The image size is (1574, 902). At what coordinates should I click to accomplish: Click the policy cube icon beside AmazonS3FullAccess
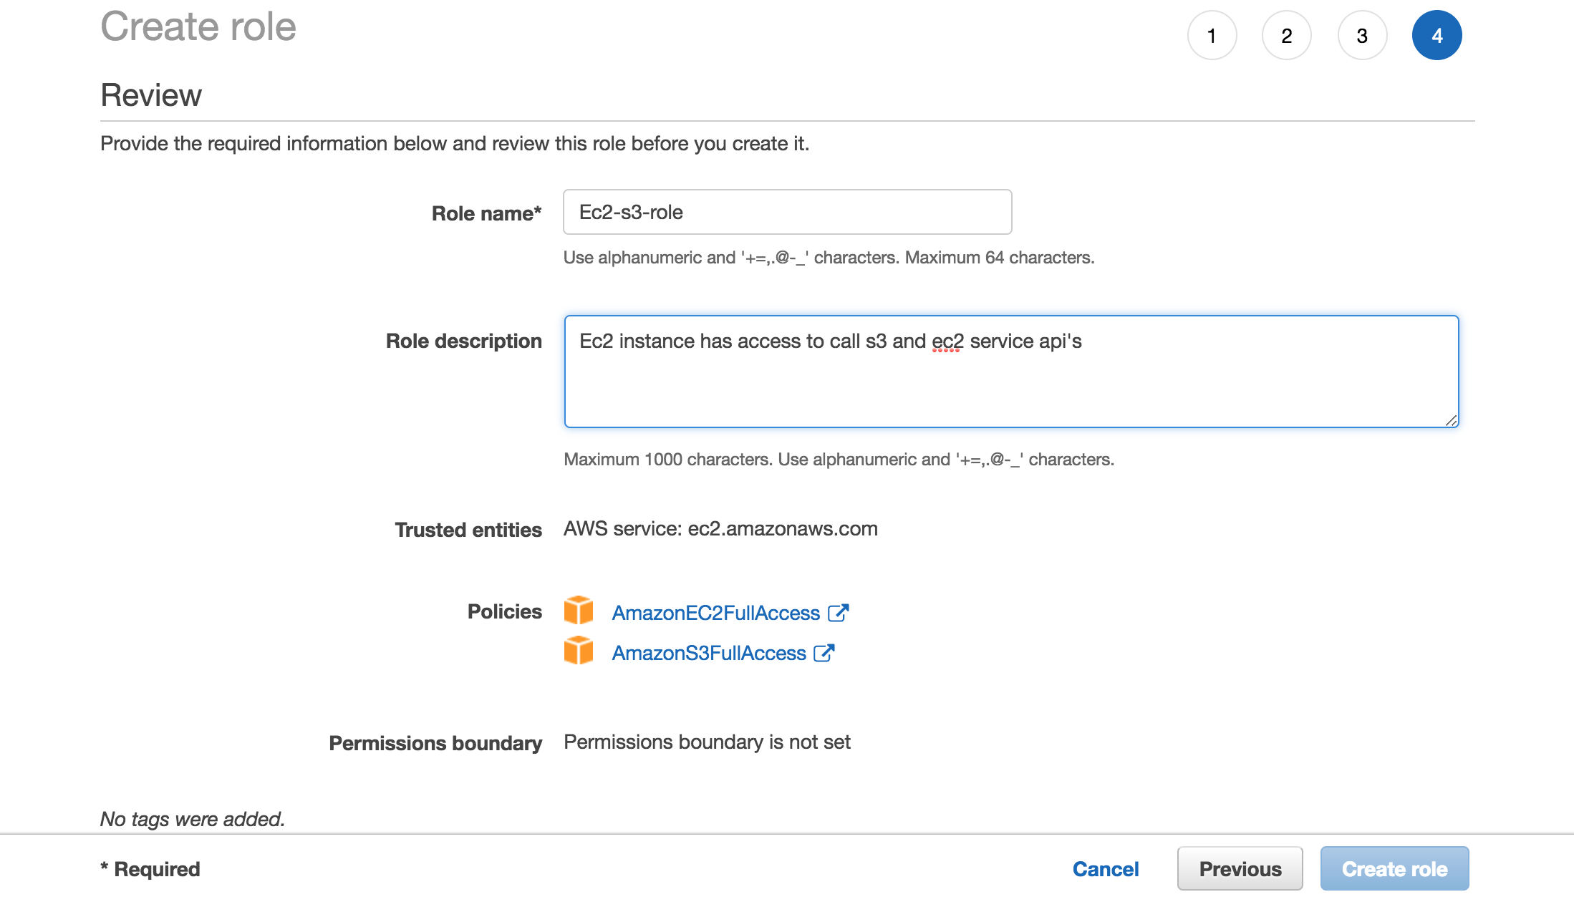579,651
